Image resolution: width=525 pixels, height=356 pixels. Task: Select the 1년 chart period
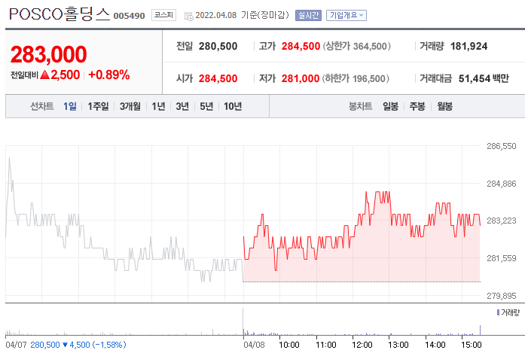158,106
